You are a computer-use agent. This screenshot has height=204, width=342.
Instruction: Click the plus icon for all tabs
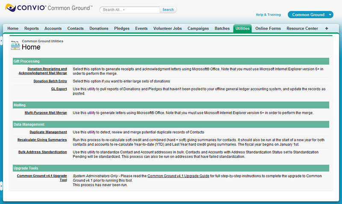(x=327, y=29)
